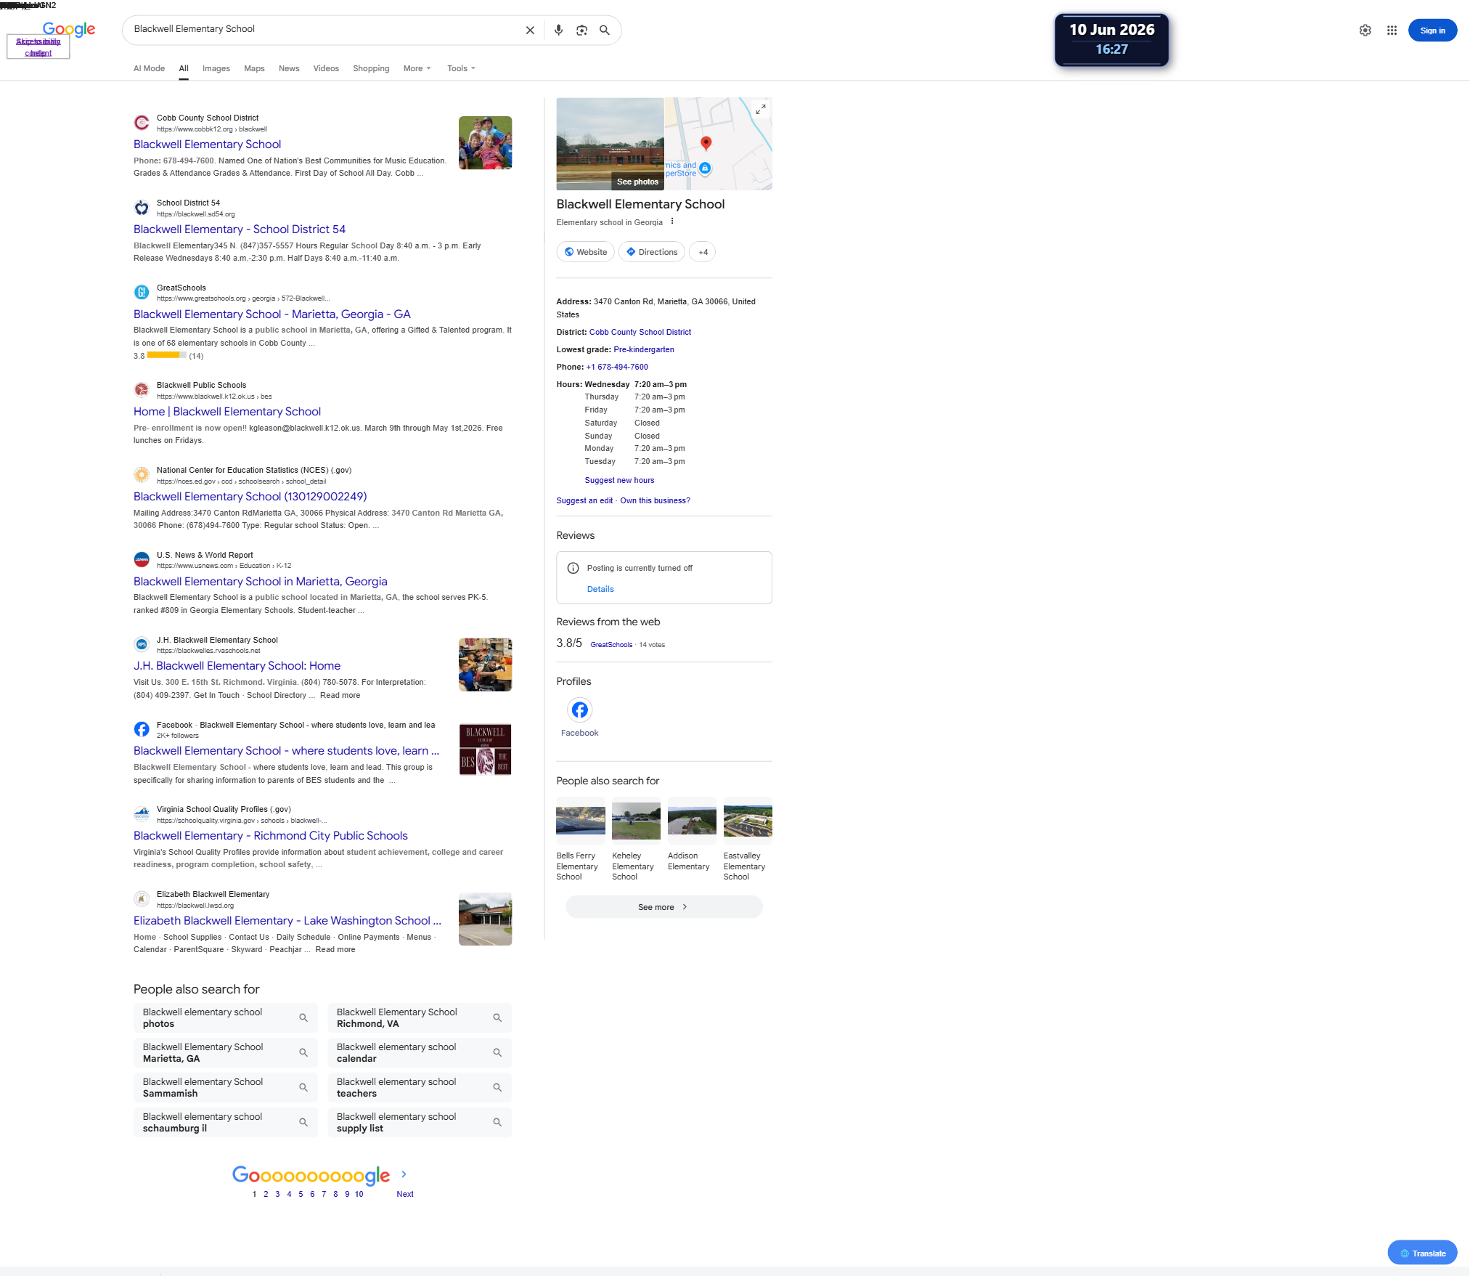Screen dimensions: 1478x1276
Task: Open the Home | Blackwell Elementary School result
Action: (227, 412)
